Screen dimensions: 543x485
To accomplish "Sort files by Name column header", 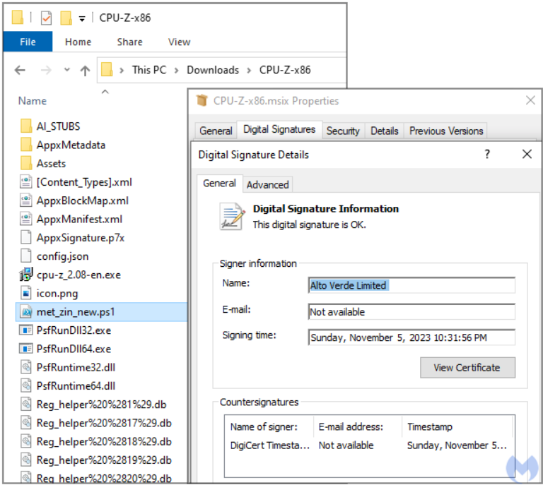I will [x=33, y=101].
